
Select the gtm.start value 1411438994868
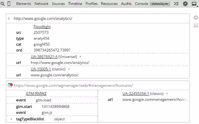[x=55, y=107]
